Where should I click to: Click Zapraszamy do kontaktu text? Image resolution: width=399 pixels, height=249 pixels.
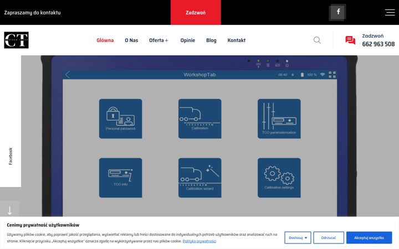(x=32, y=12)
